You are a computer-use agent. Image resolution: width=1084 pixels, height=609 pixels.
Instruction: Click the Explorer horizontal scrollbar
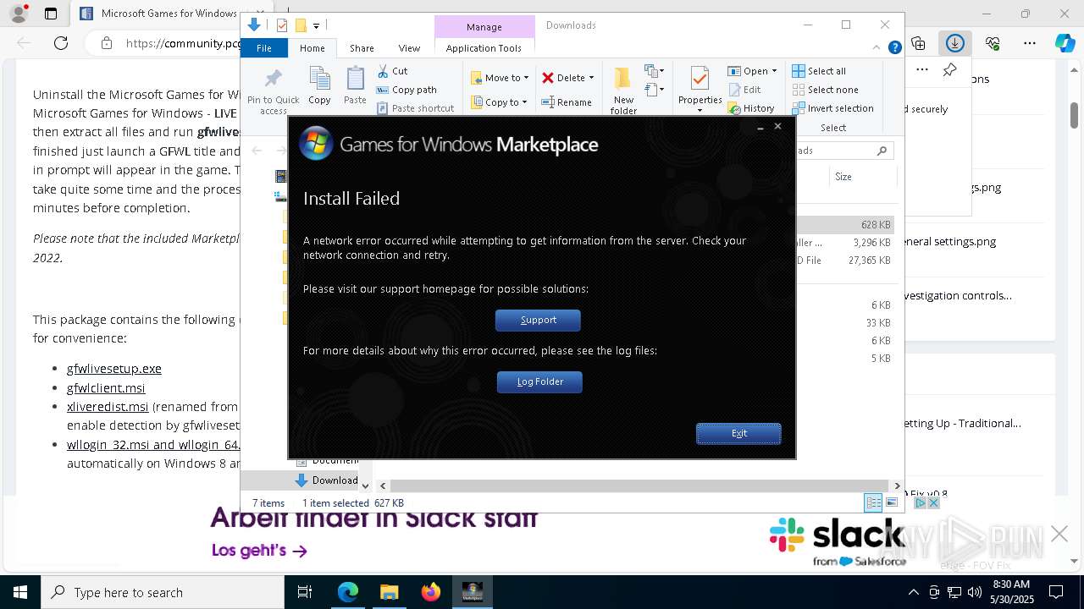(x=639, y=486)
